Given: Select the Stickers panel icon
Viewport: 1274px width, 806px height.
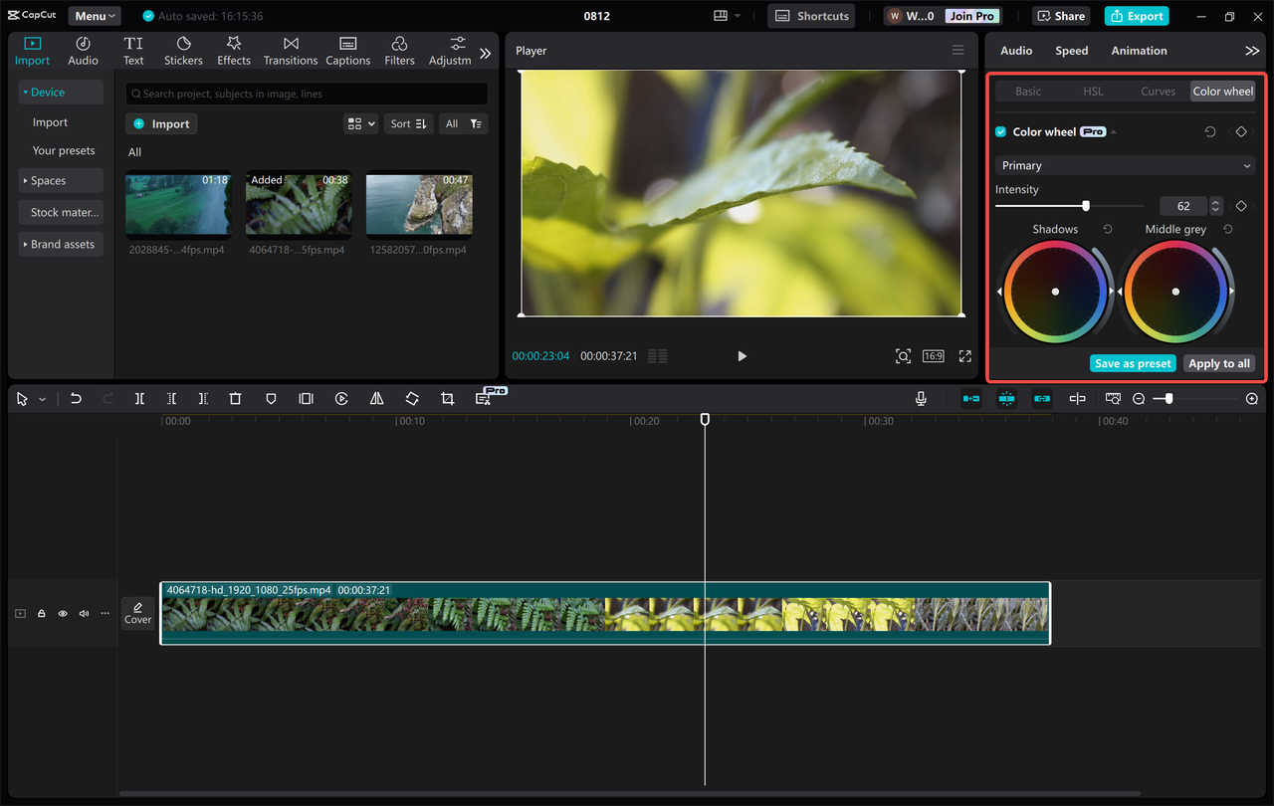Looking at the screenshot, I should 183,50.
